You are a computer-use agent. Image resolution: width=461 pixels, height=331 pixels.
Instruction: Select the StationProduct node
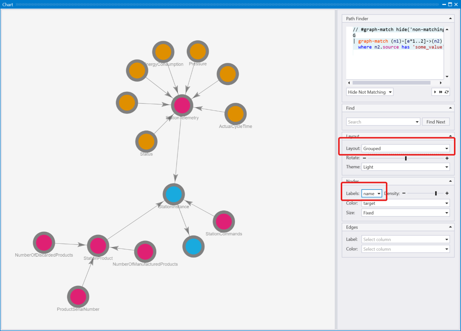click(98, 246)
